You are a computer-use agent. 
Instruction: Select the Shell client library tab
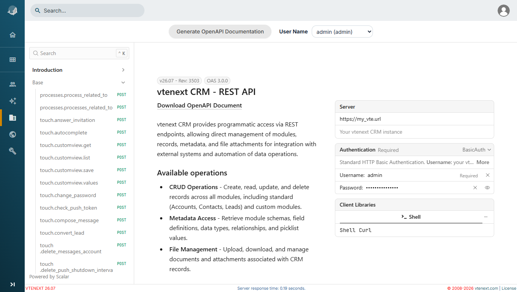pos(411,217)
